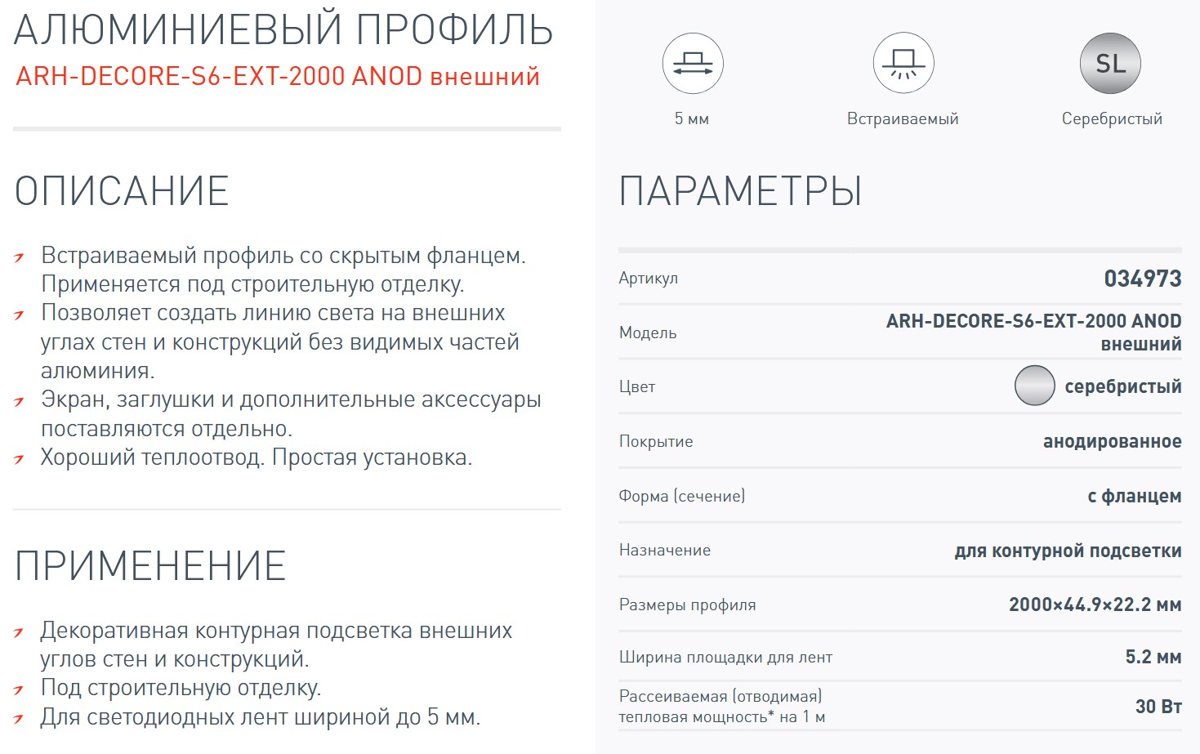Click bullet Декоративная контурная подсветка внешних
This screenshot has height=754, width=1200.
[276, 631]
